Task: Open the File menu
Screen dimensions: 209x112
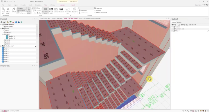Action: point(3,5)
